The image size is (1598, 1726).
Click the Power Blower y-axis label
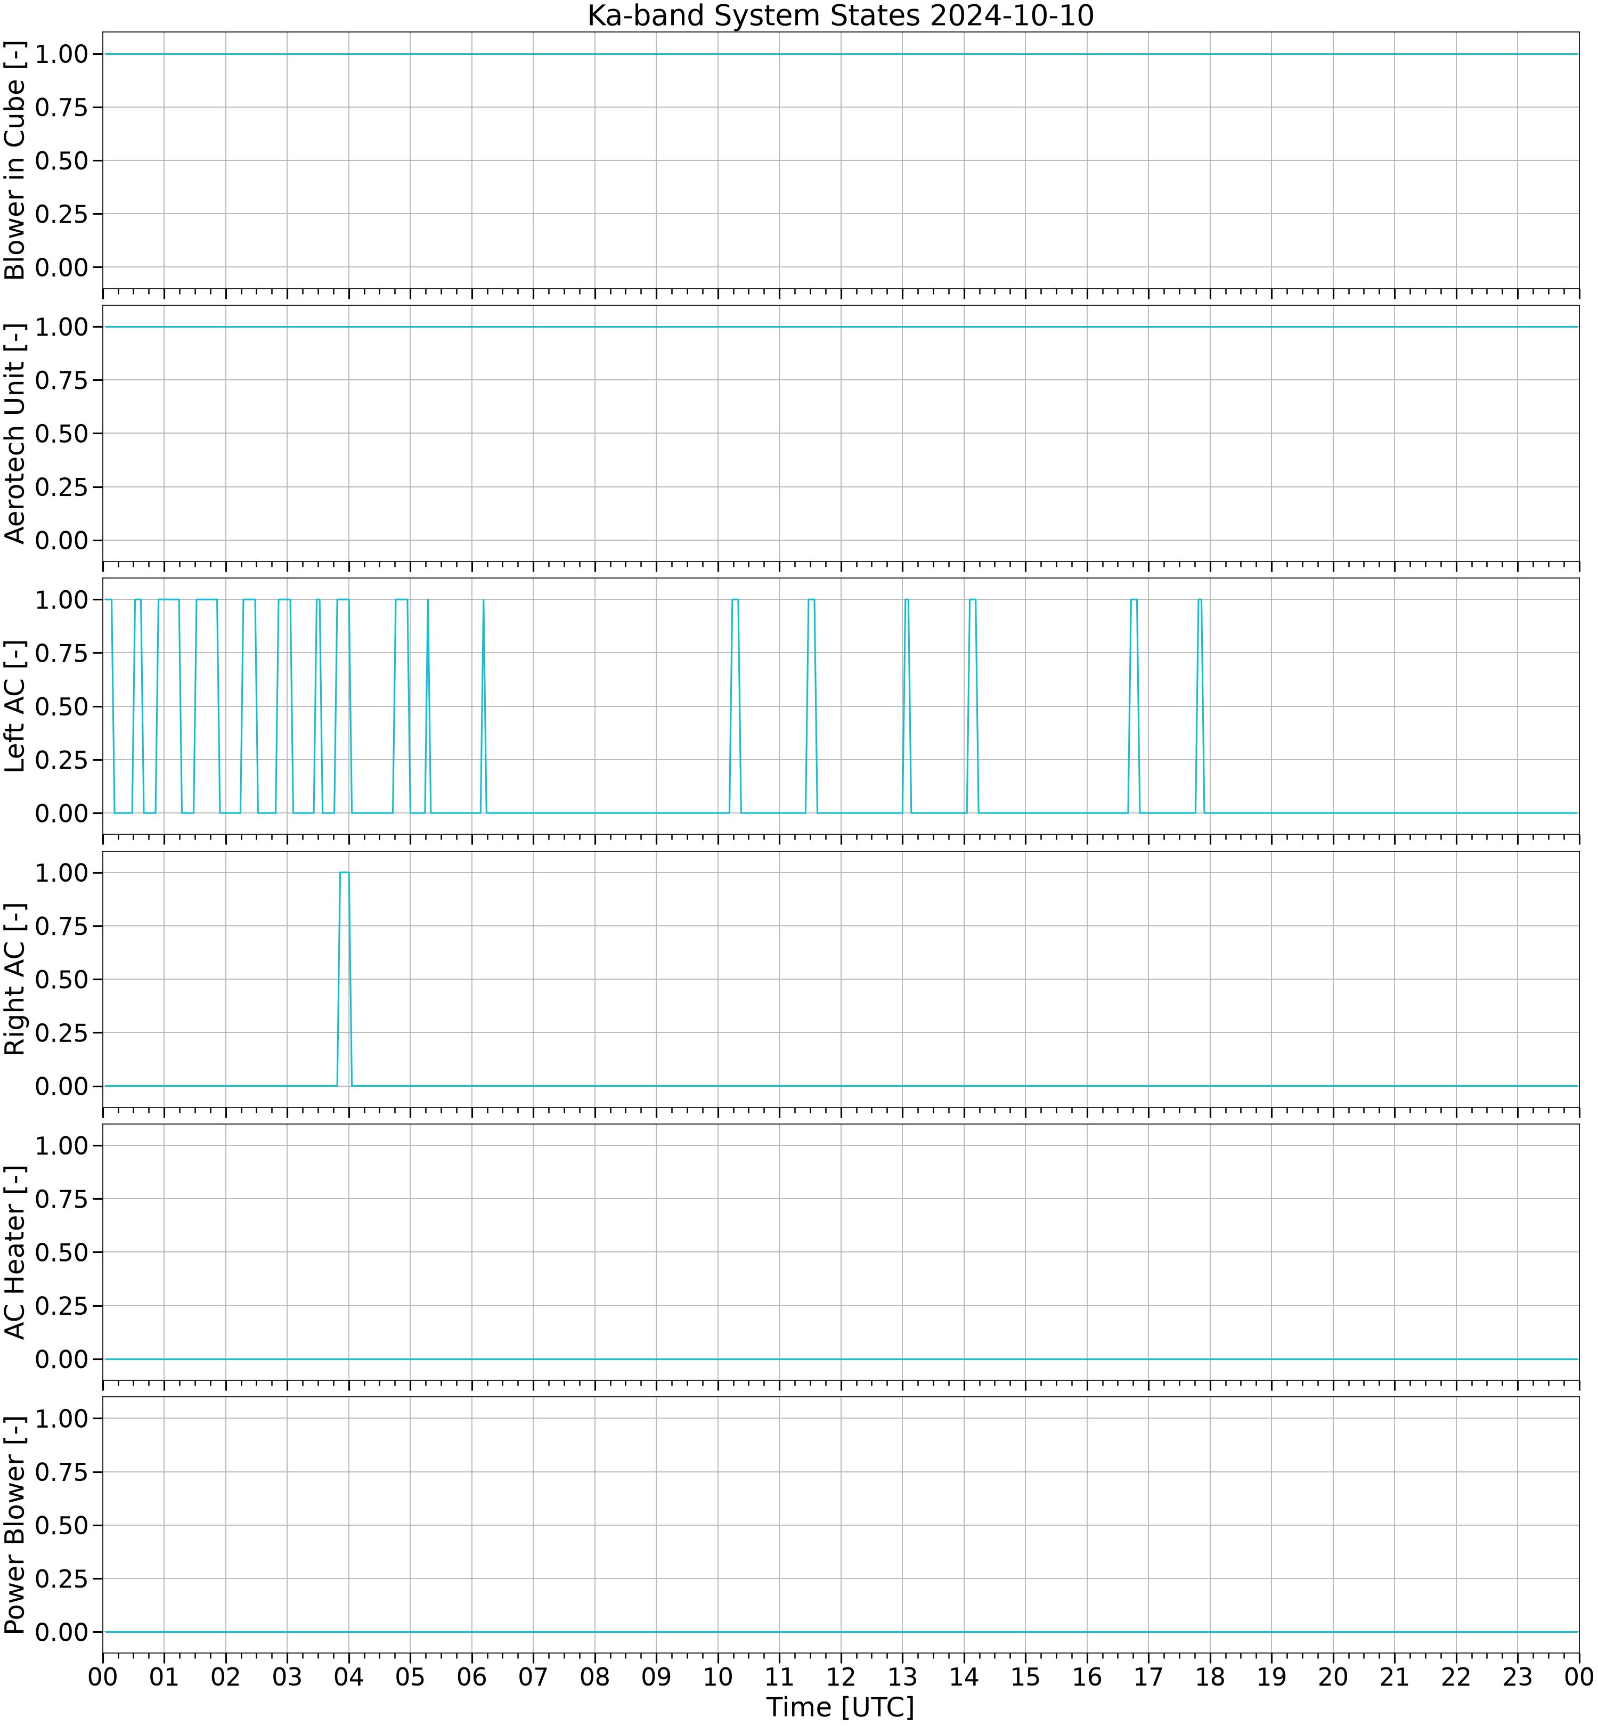[x=15, y=1525]
